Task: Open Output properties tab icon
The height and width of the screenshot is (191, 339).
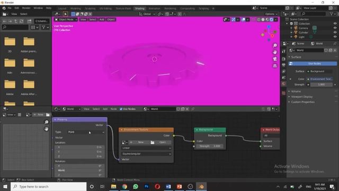Action: 284,65
